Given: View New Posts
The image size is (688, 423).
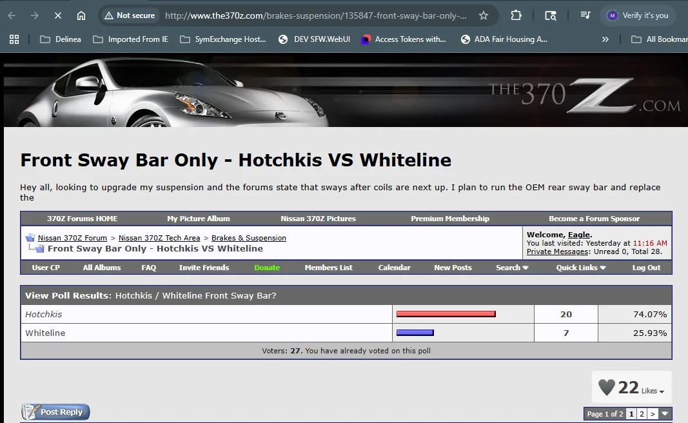Looking at the screenshot, I should pyautogui.click(x=453, y=268).
